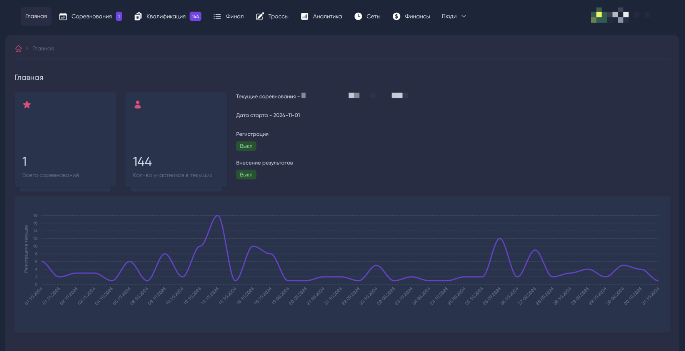This screenshot has height=351, width=685.
Task: Click the bar chart icon beside Аналитика
Action: (305, 16)
